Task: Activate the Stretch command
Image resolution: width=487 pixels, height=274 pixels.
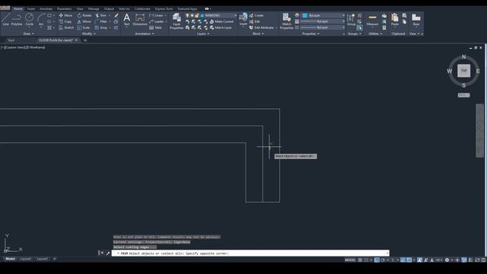Action: coord(66,27)
